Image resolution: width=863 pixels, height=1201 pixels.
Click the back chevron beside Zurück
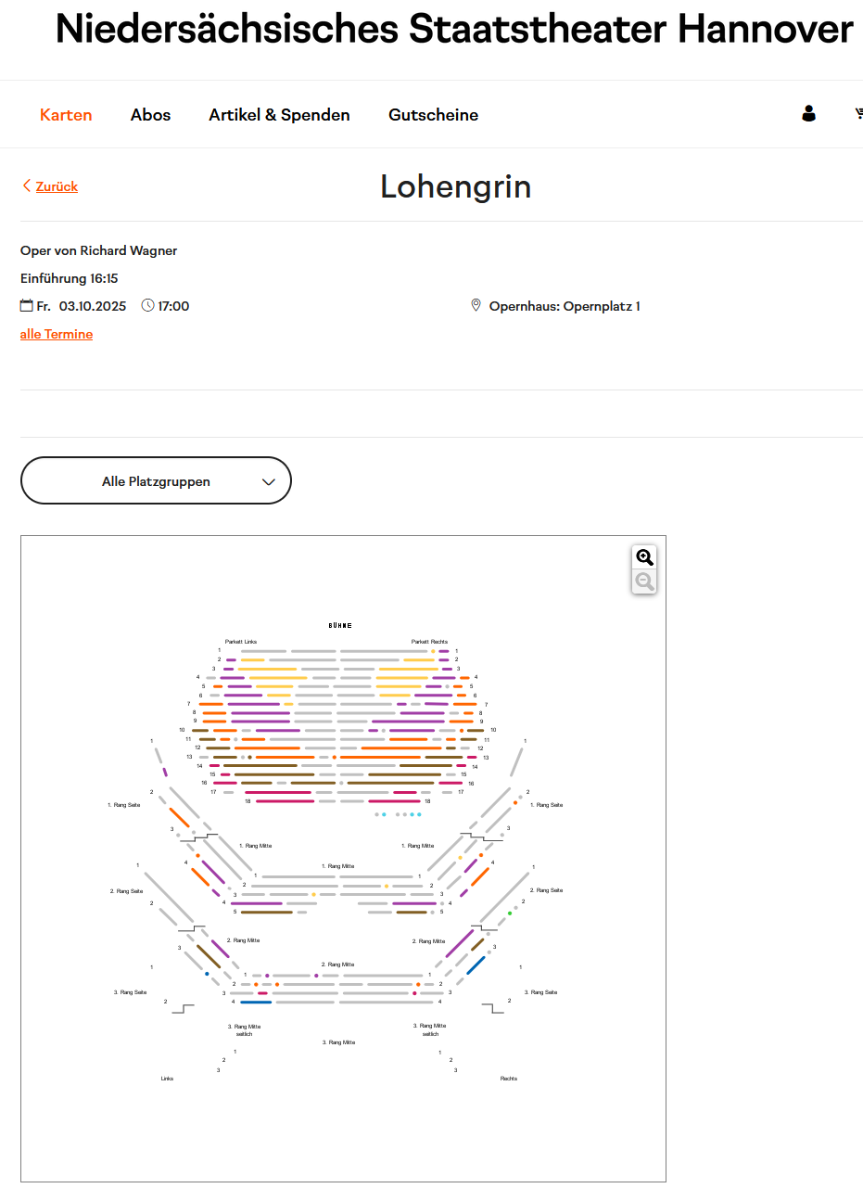(27, 185)
